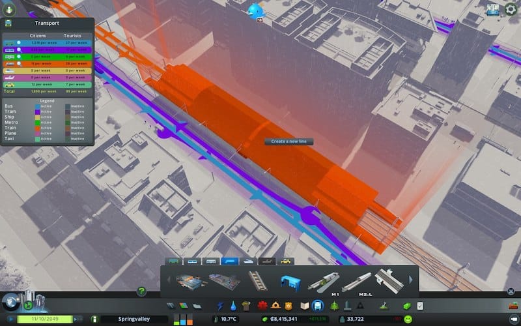Toggle Bus lines visibility in Transport panel
Viewport: 521px width, 326px height.
pos(19,42)
